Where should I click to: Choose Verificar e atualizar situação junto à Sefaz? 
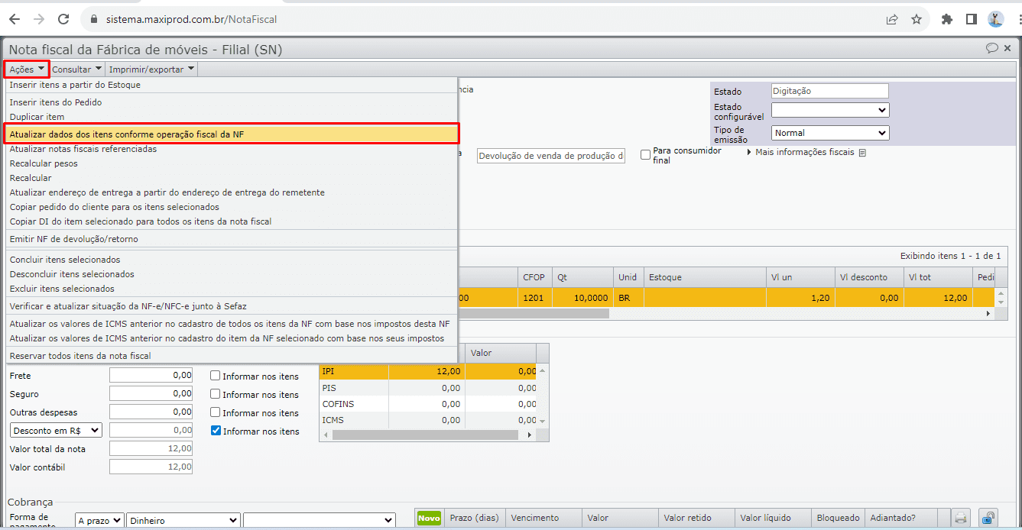pyautogui.click(x=231, y=306)
